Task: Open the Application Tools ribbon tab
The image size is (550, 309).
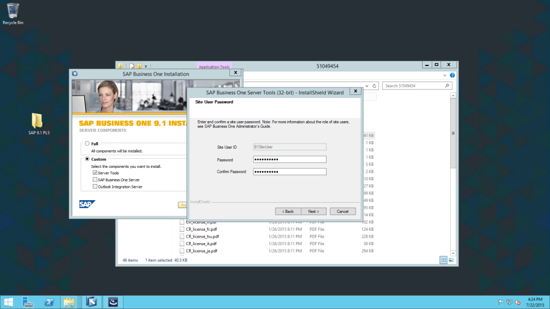Action: 214,67
